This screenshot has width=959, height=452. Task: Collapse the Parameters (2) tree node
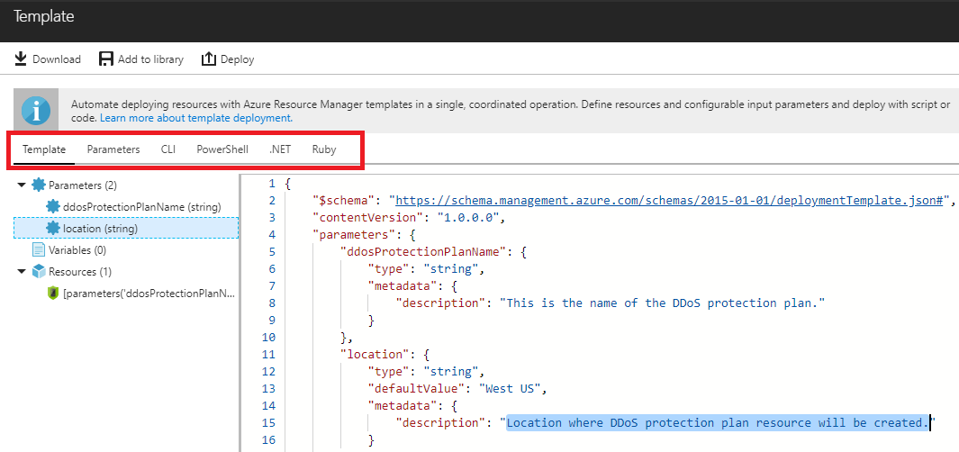click(x=22, y=185)
